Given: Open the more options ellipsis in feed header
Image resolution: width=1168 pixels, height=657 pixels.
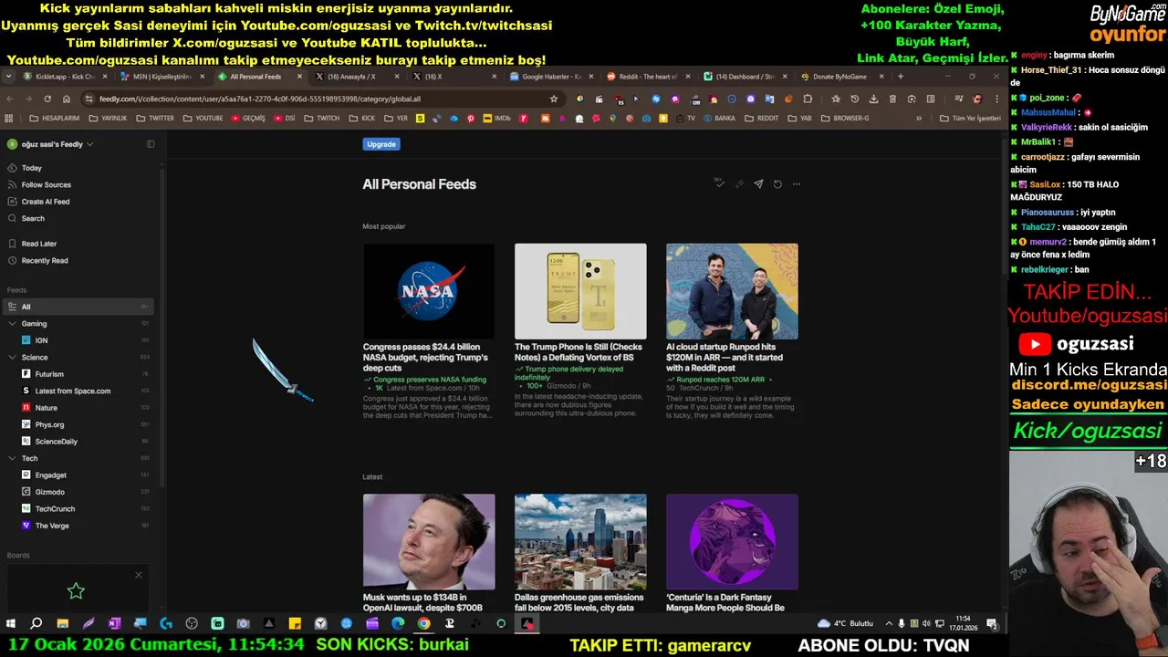Looking at the screenshot, I should click(796, 183).
